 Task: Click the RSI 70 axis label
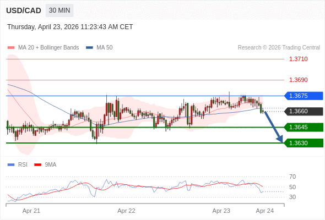click(292, 177)
